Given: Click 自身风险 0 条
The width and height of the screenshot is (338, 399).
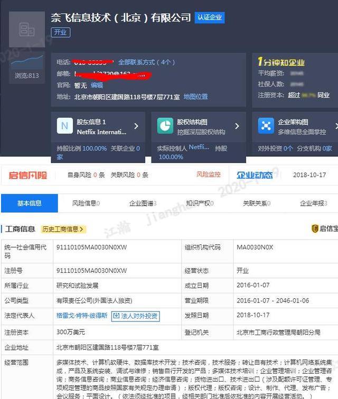Looking at the screenshot, I should tap(86, 175).
